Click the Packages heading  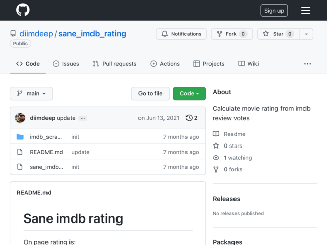point(227,242)
